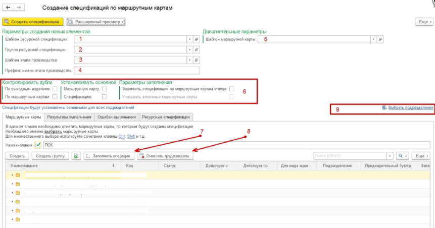Open the Расширенный просмотр dropdown

(x=96, y=22)
